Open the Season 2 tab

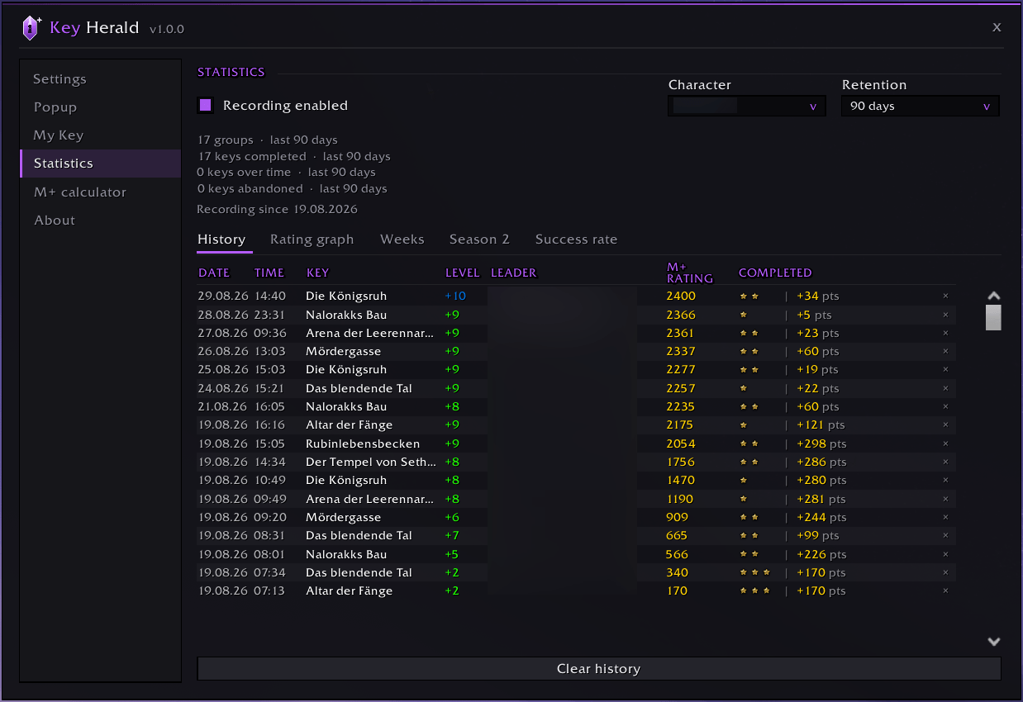click(479, 240)
